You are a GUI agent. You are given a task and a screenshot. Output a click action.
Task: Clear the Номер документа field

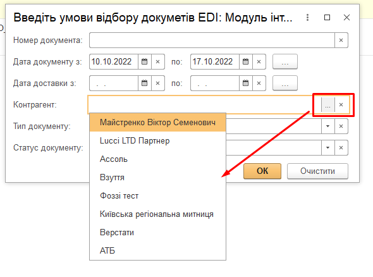341,40
